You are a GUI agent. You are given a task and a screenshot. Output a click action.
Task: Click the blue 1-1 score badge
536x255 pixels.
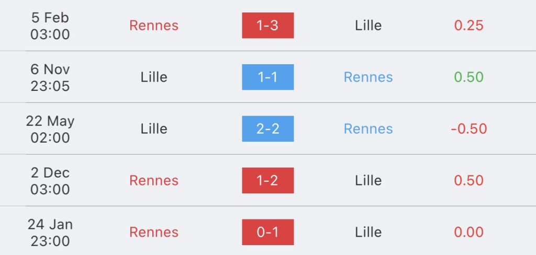pos(267,77)
